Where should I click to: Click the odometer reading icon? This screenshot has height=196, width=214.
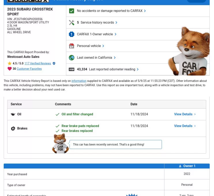pyautogui.click(x=72, y=69)
